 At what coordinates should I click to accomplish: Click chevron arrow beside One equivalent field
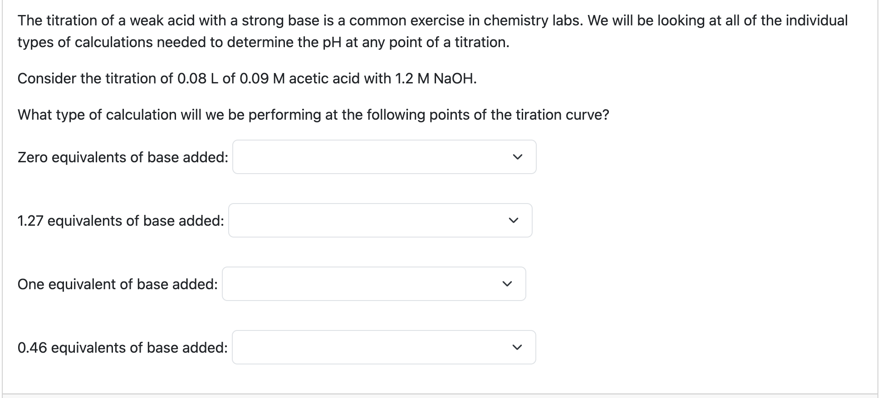coord(506,284)
